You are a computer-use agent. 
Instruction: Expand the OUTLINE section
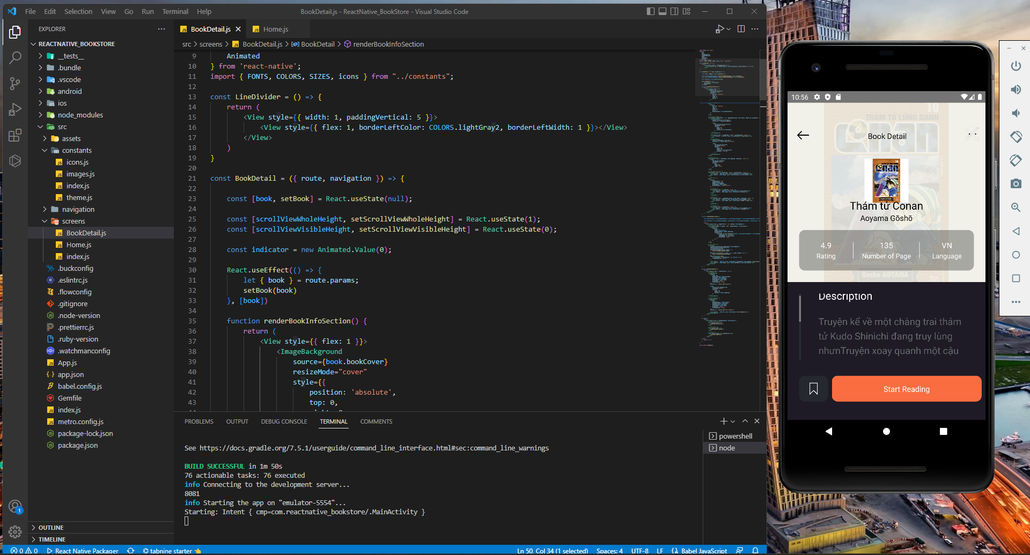51,528
